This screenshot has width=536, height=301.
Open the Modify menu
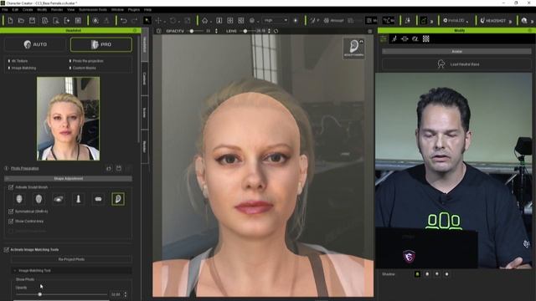[x=42, y=10]
